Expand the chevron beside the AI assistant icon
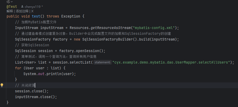This screenshot has width=238, height=107. (12, 2)
